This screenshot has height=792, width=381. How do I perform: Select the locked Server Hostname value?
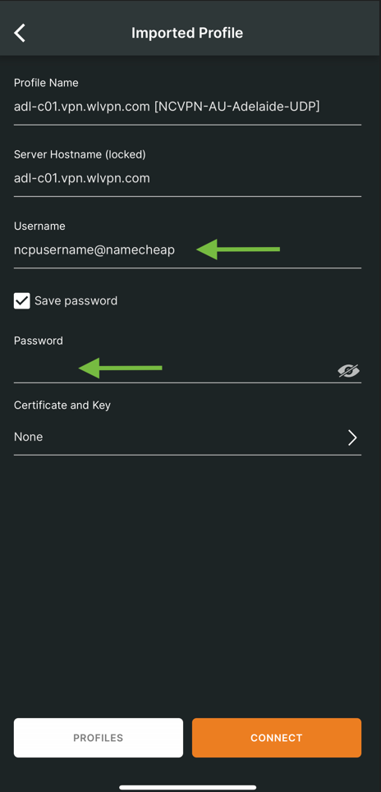coord(82,178)
